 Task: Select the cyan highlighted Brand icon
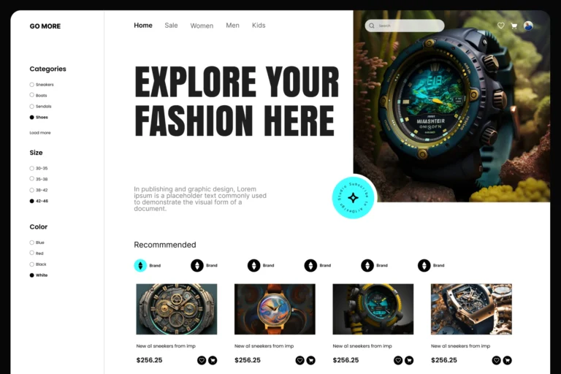140,266
